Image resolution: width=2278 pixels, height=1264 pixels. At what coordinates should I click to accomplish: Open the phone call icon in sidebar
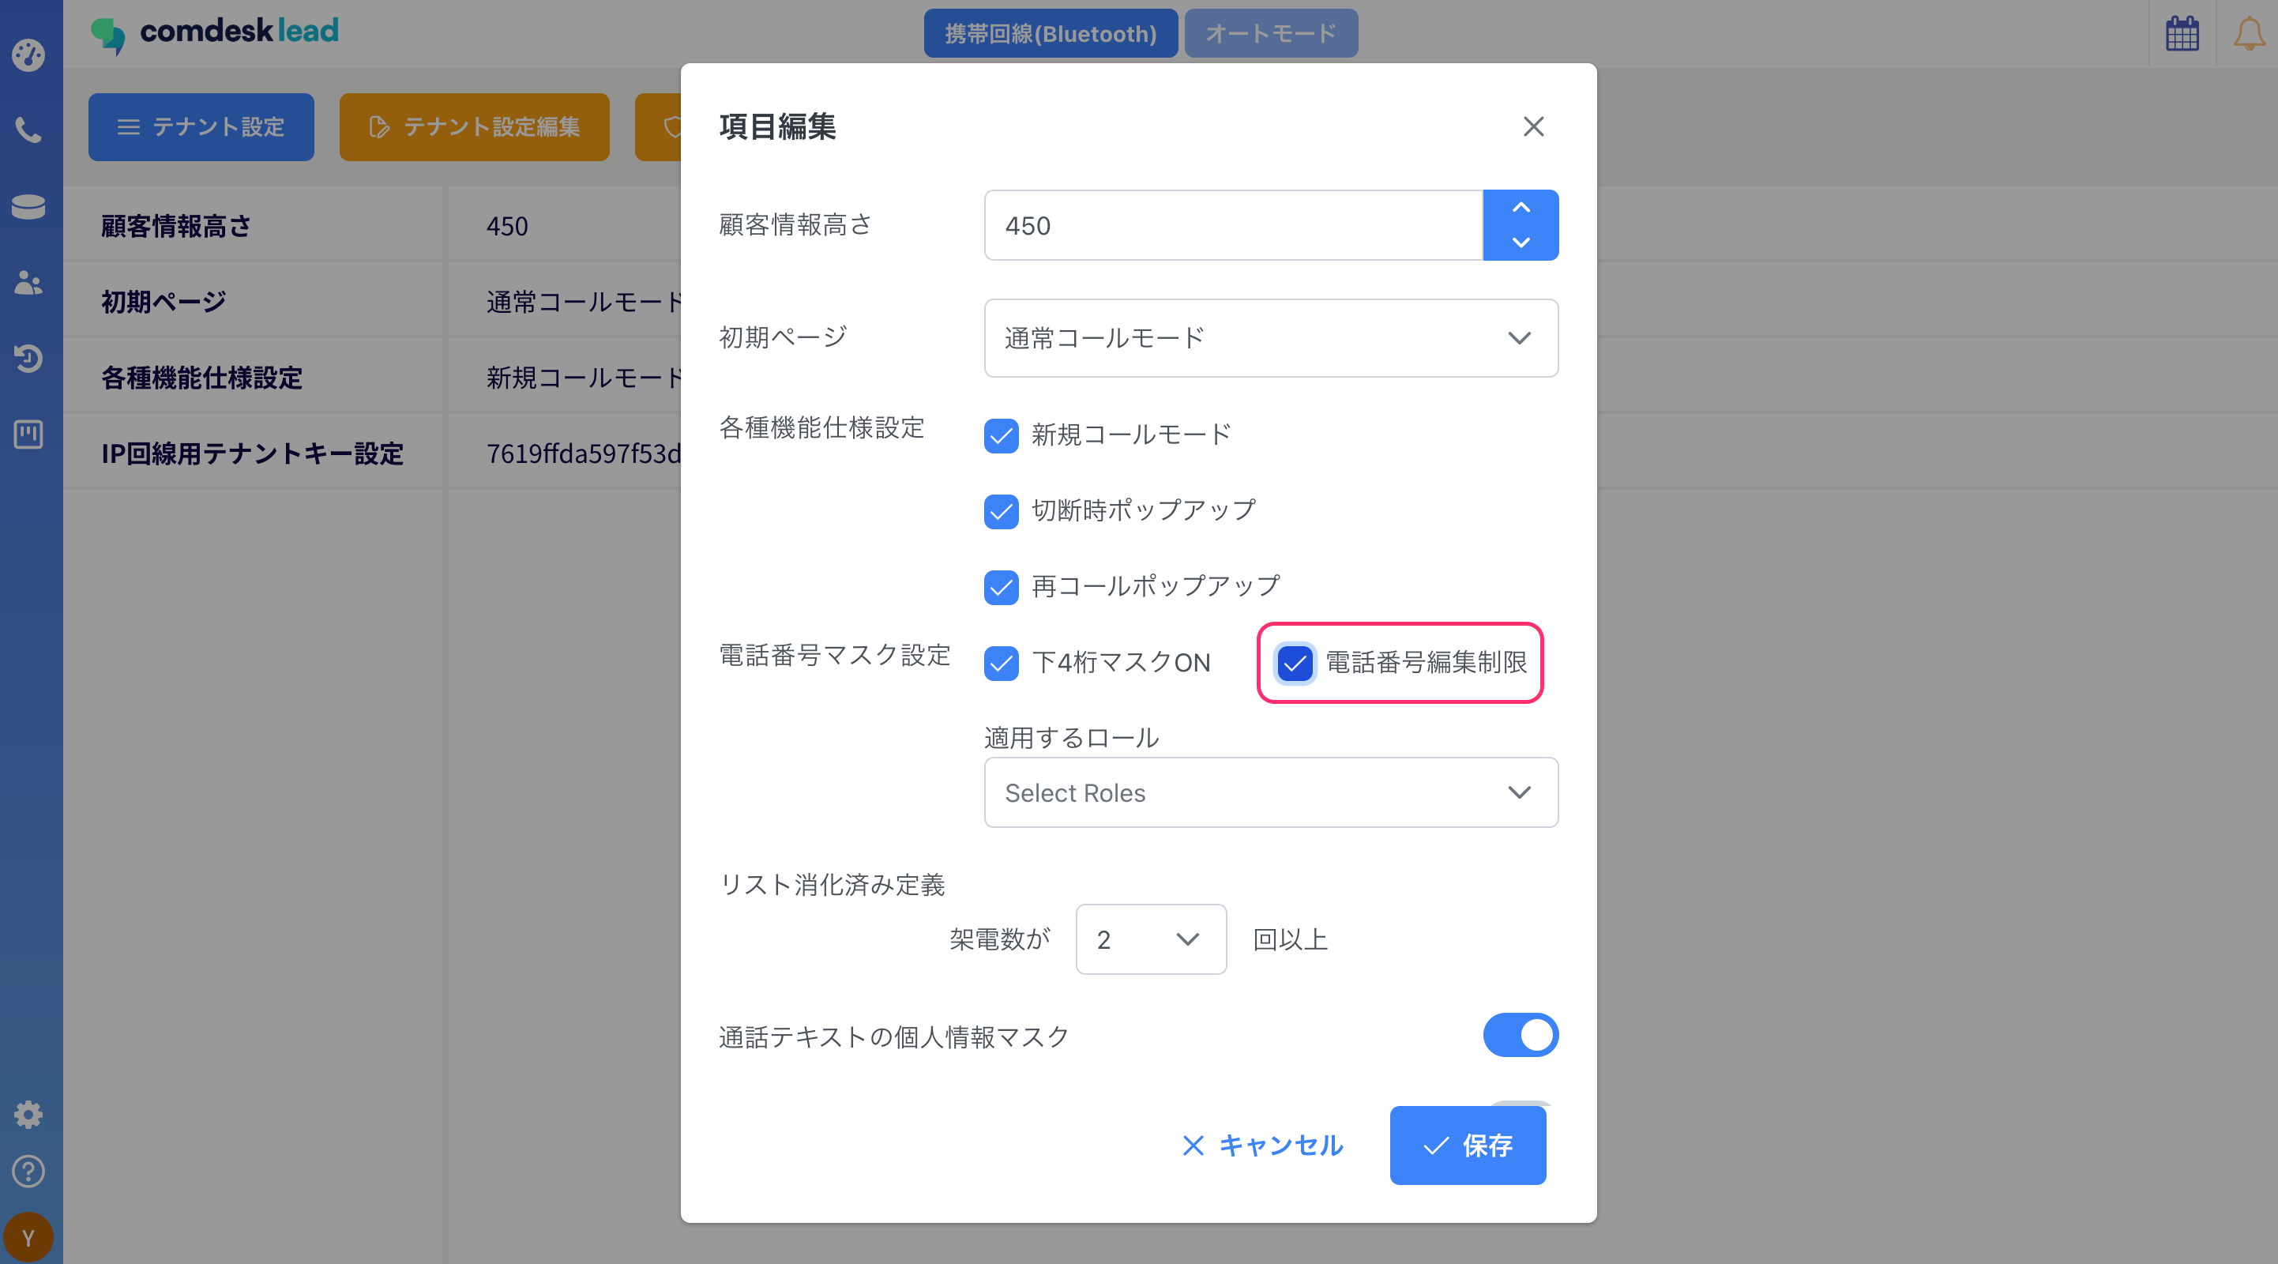point(28,131)
